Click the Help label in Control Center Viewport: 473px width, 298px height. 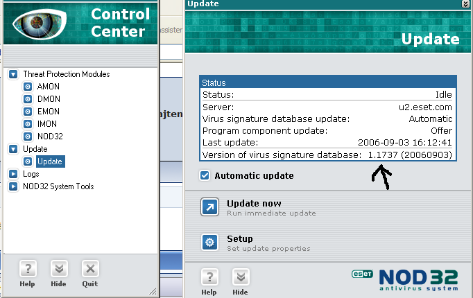coord(27,284)
